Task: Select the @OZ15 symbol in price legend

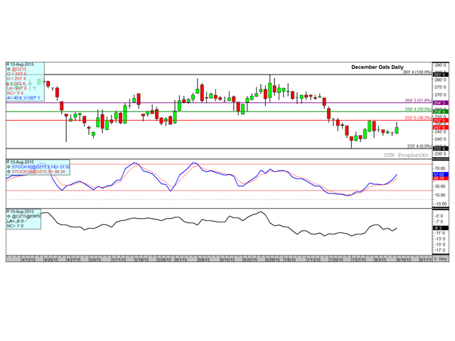Action: tap(19, 69)
